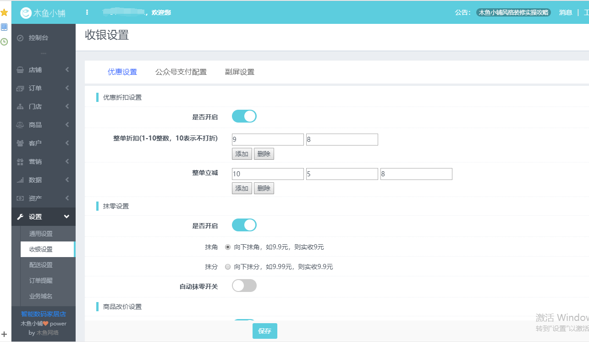The height and width of the screenshot is (342, 589).
Task: Open the 木鱼小铺风格装修实操攻略 announcement
Action: pyautogui.click(x=513, y=13)
